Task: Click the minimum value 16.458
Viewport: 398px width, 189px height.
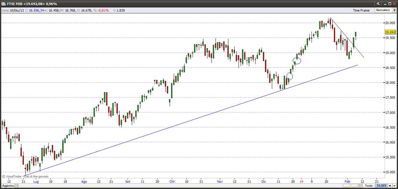Action: pos(54,10)
